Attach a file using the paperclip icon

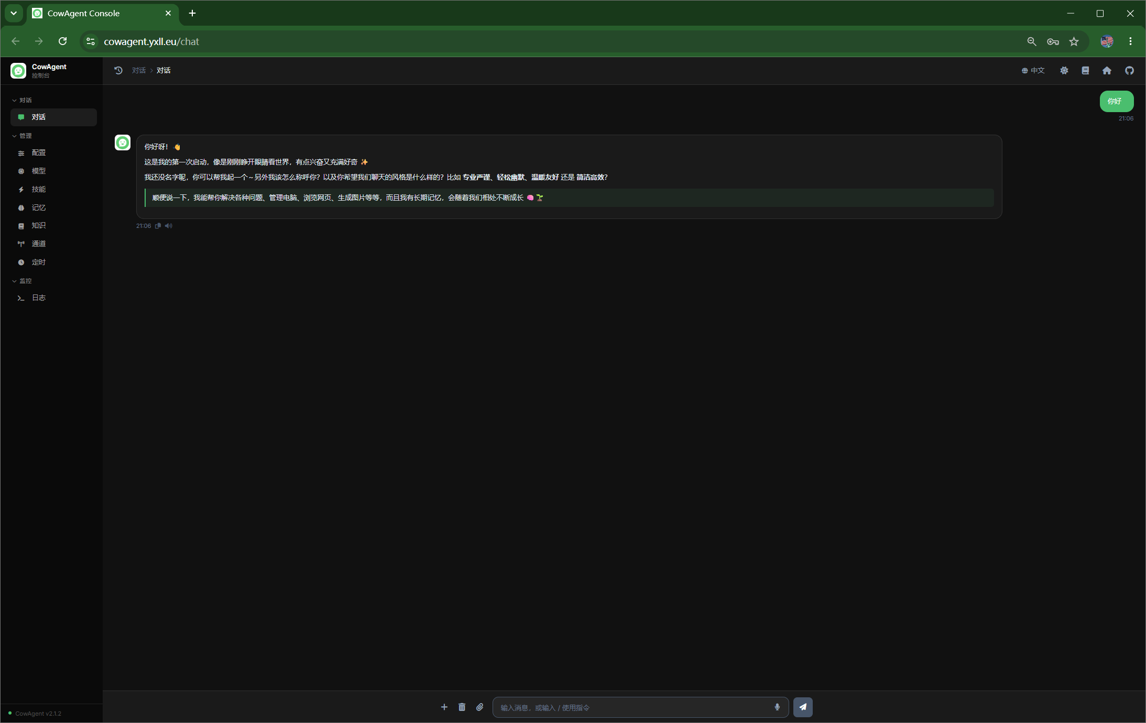click(479, 707)
